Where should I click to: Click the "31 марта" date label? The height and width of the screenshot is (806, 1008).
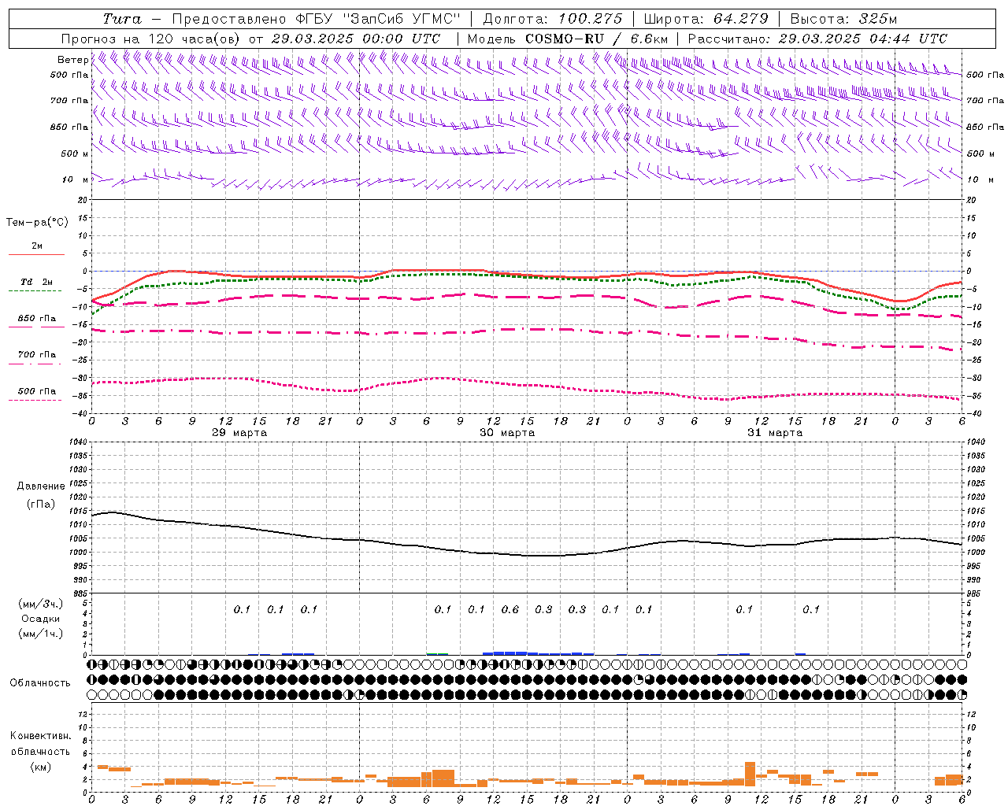[775, 432]
